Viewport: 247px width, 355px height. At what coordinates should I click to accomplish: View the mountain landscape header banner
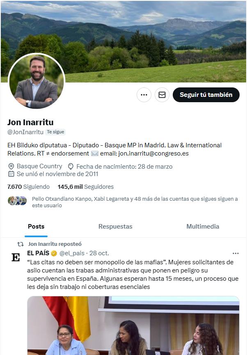(x=123, y=41)
